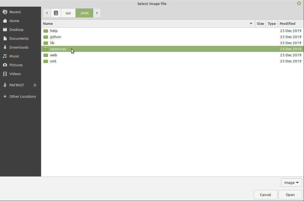The width and height of the screenshot is (304, 201).
Task: Sort by Modified column header
Action: tap(287, 24)
